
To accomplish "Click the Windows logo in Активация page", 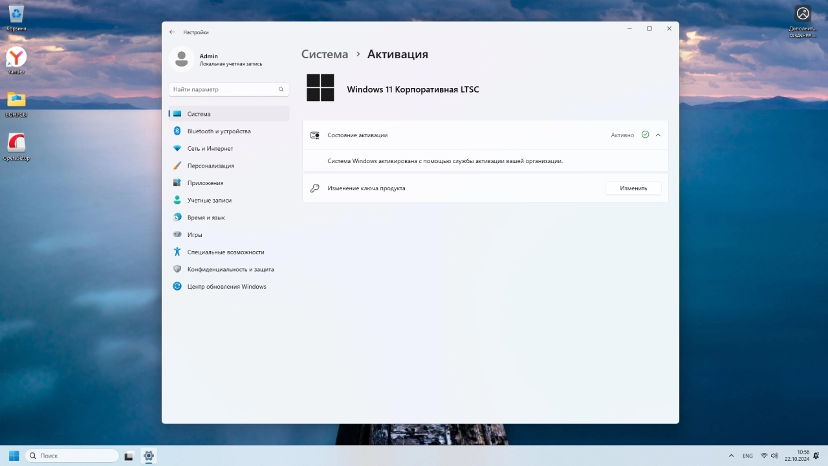I will pos(320,87).
